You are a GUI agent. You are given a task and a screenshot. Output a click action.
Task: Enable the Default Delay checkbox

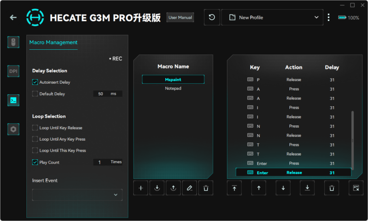click(x=35, y=94)
